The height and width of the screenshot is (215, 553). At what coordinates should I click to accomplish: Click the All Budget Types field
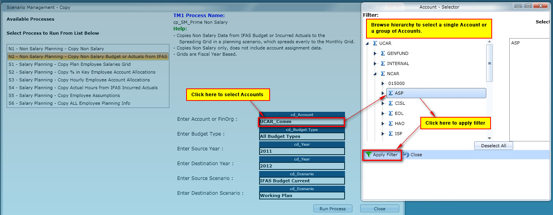point(302,136)
